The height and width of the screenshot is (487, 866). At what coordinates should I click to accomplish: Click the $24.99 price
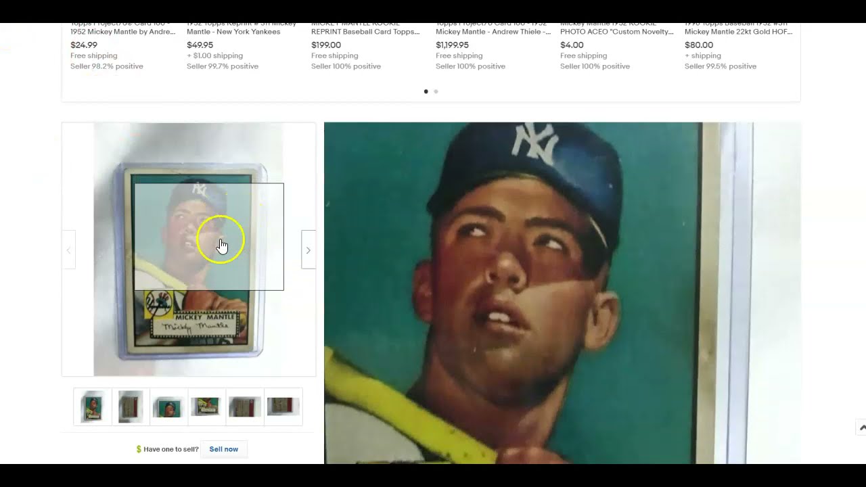click(x=84, y=45)
